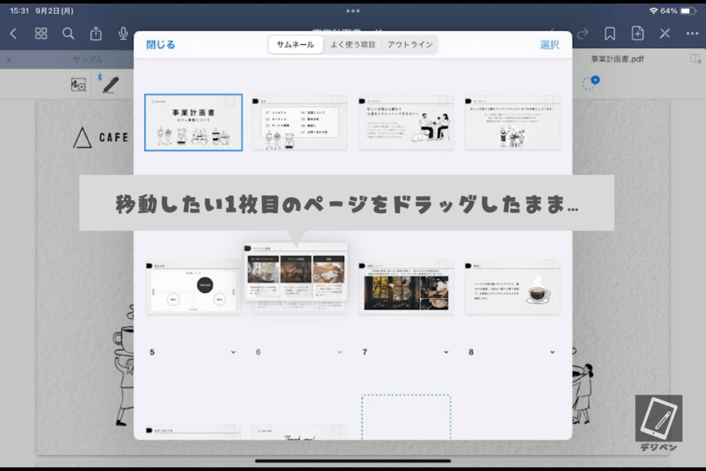Tap the add page icon
The width and height of the screenshot is (706, 471).
(x=638, y=34)
